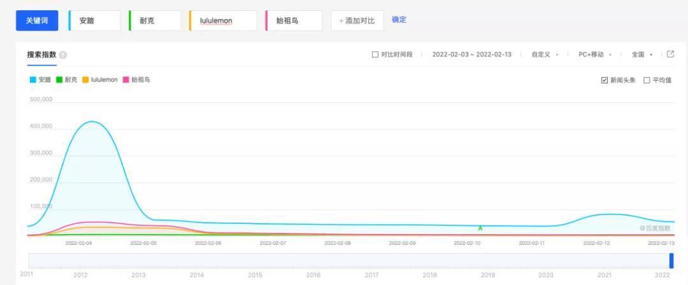
Task: Click the 确定 link
Action: 399,19
